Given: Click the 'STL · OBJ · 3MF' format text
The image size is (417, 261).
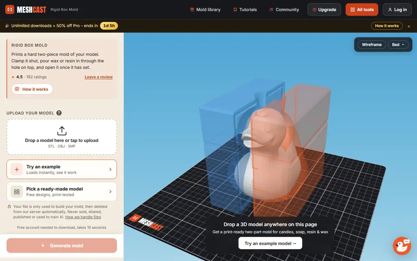Looking at the screenshot, I should click(x=62, y=146).
